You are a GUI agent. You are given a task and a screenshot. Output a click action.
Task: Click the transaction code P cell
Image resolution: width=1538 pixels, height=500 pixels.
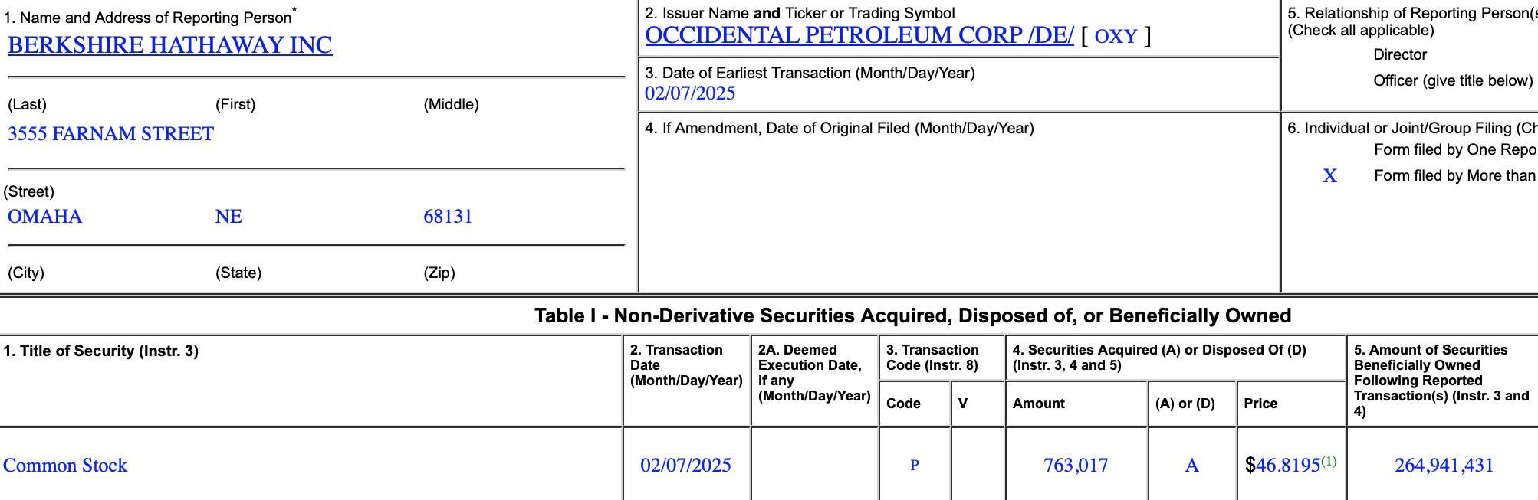point(915,465)
